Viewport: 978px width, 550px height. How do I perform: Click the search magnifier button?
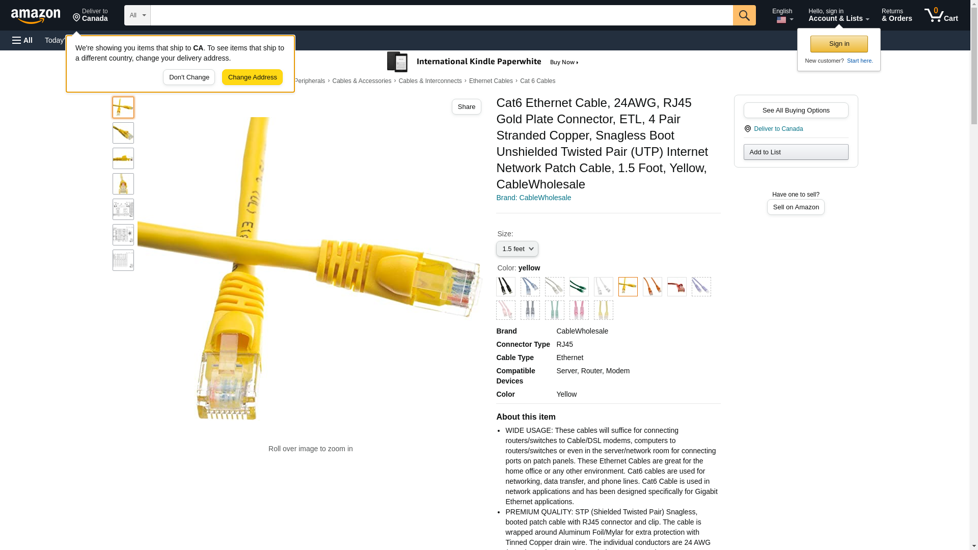tap(744, 15)
